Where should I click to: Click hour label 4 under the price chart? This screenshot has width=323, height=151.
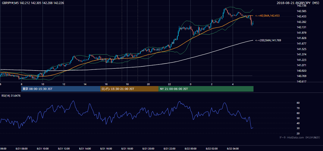(x=233, y=84)
